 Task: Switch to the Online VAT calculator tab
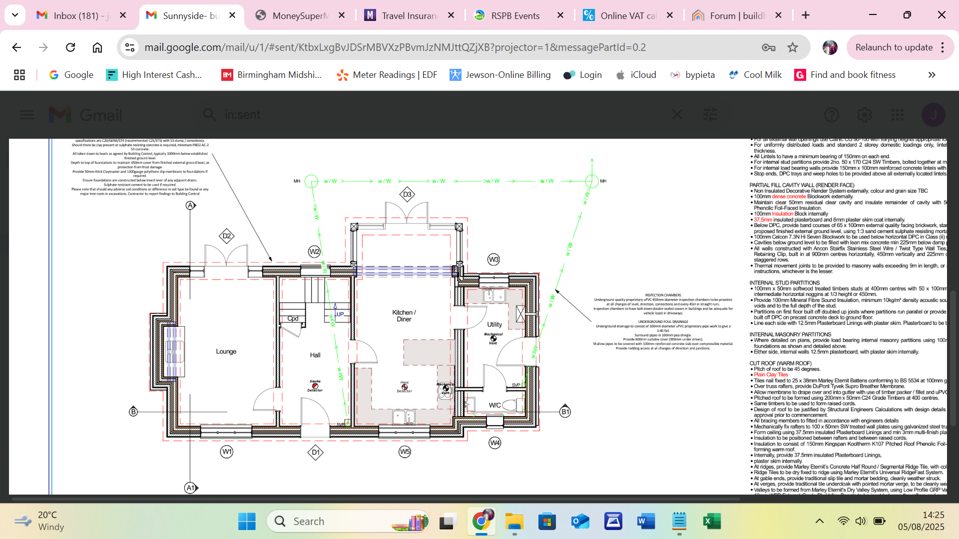coord(627,15)
